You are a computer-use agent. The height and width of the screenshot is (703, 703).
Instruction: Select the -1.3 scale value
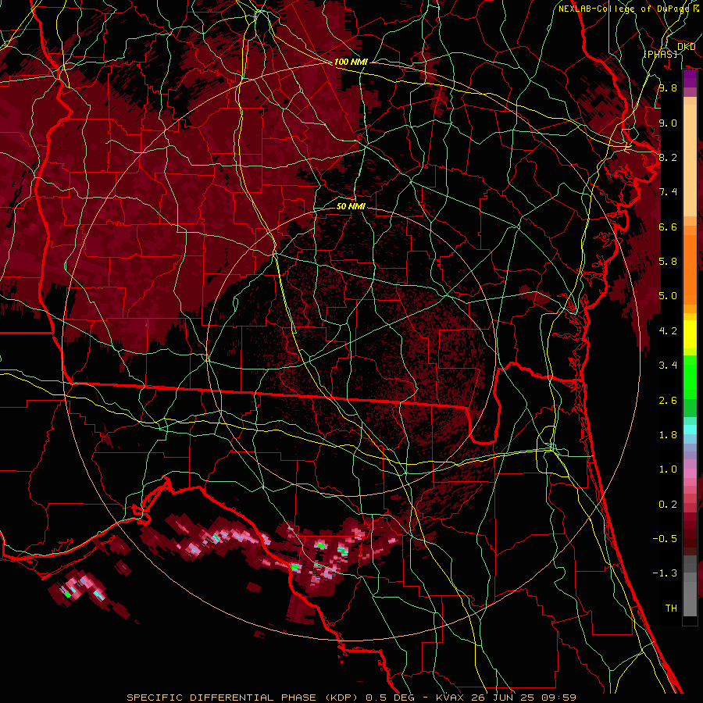point(665,573)
